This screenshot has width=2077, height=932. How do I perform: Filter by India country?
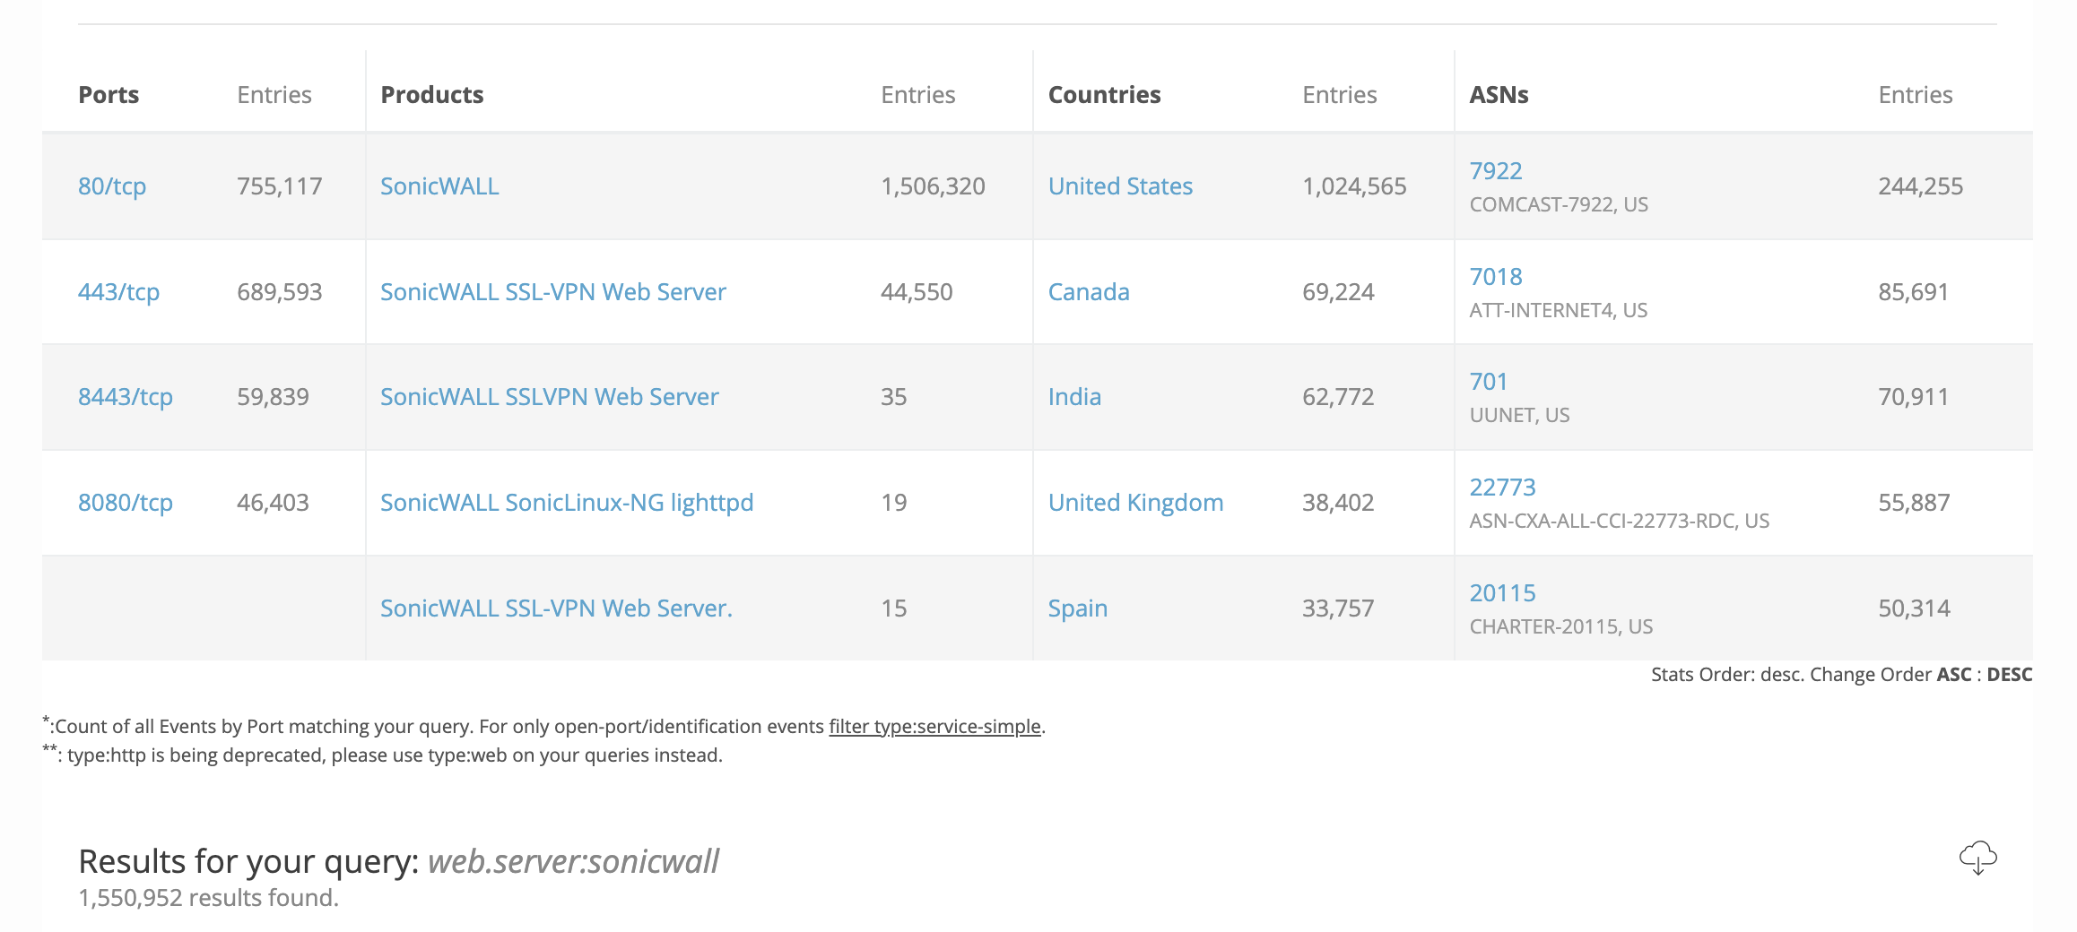pyautogui.click(x=1074, y=397)
